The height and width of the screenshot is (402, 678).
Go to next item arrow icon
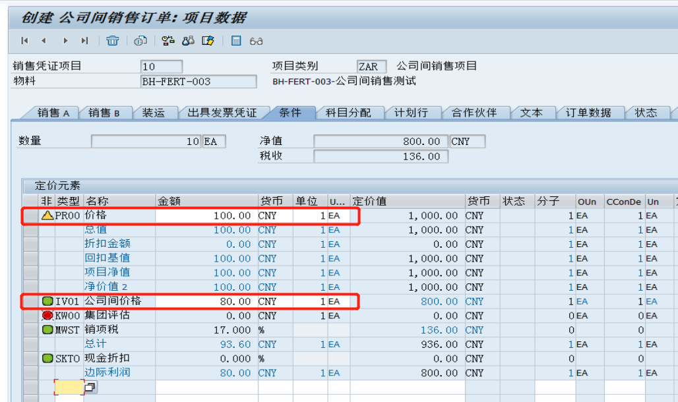point(65,41)
